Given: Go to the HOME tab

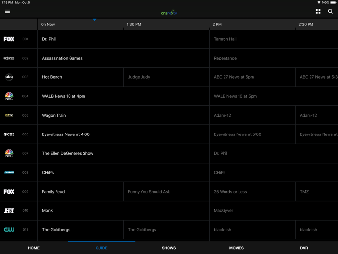Looking at the screenshot, I should tap(34, 248).
